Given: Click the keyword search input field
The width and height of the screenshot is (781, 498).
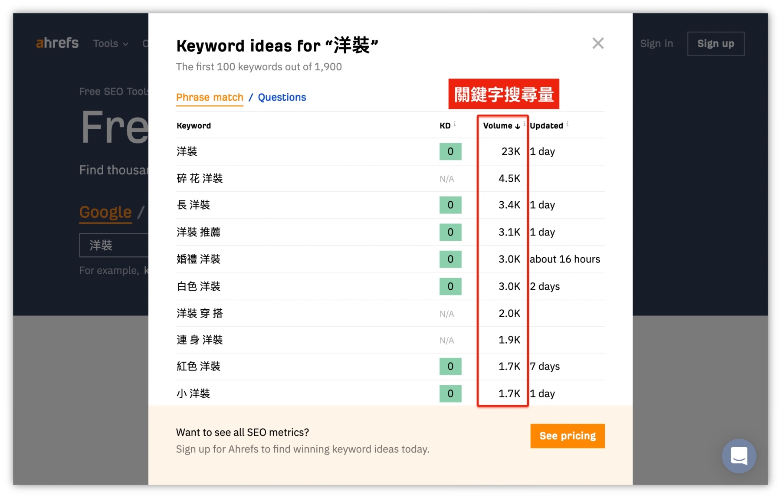Looking at the screenshot, I should (114, 246).
